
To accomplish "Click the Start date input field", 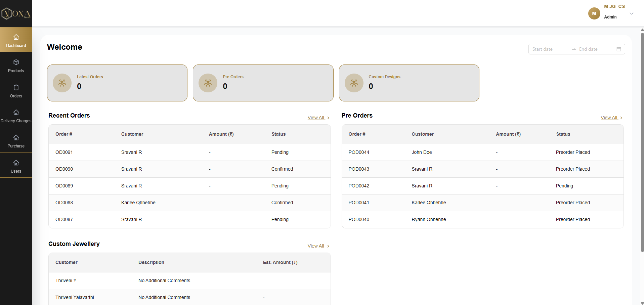I will 549,49.
